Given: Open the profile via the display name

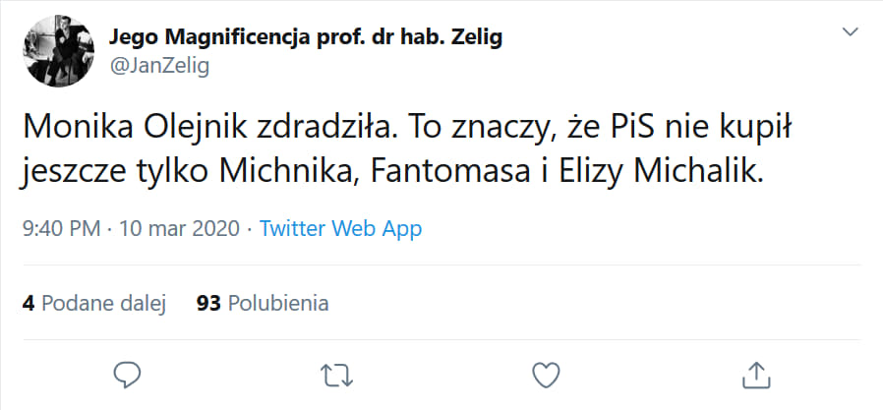Looking at the screenshot, I should pyautogui.click(x=306, y=38).
